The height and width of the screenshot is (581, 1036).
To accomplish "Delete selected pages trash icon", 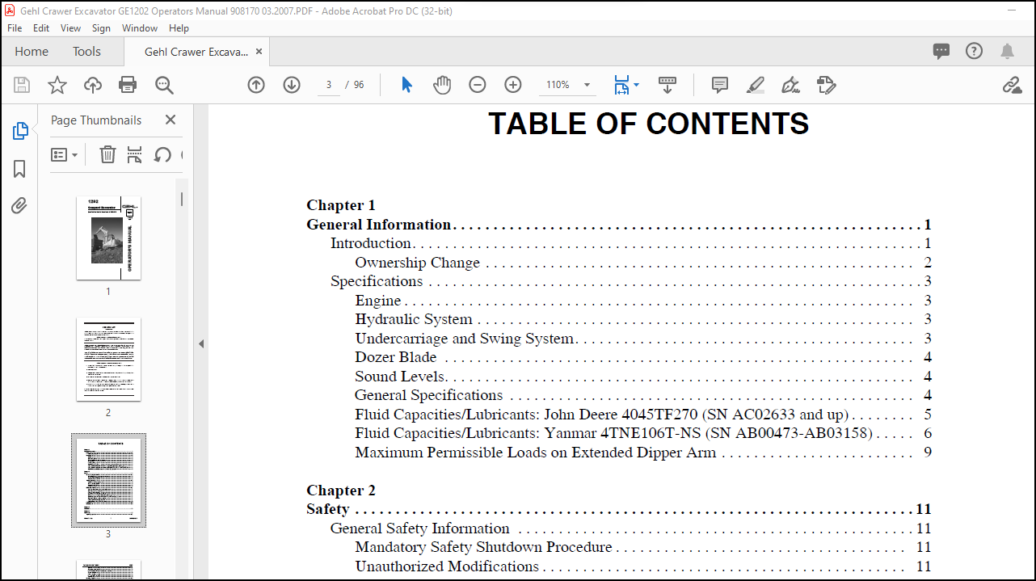I will coord(107,154).
